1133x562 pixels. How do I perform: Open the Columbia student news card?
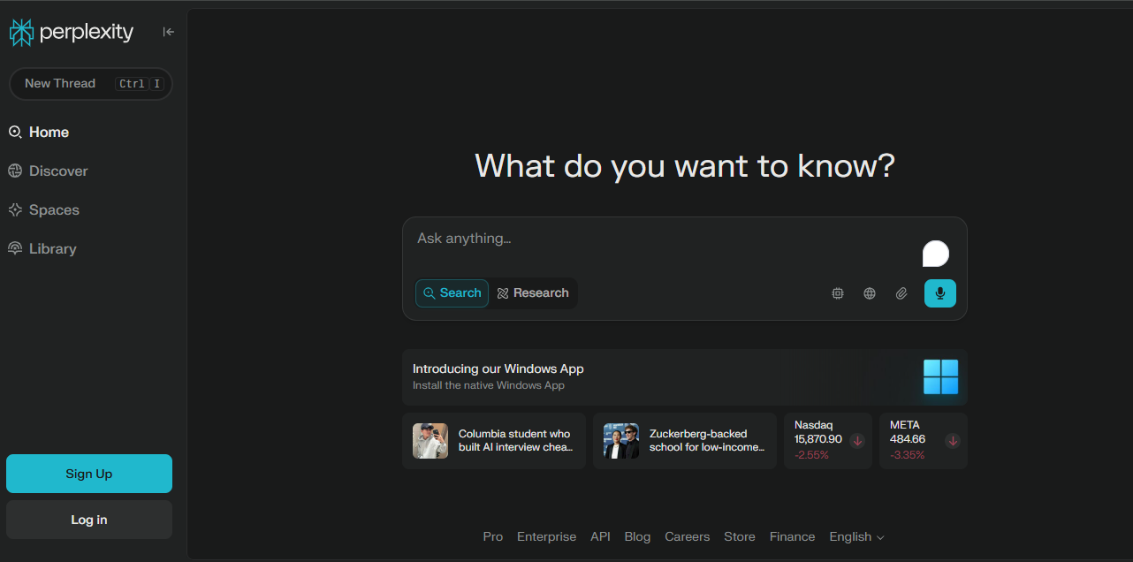coord(494,441)
